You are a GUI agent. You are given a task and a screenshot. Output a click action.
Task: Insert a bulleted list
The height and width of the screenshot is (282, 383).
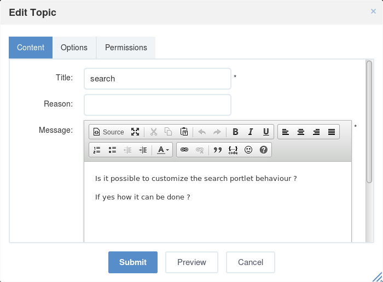[x=112, y=150]
